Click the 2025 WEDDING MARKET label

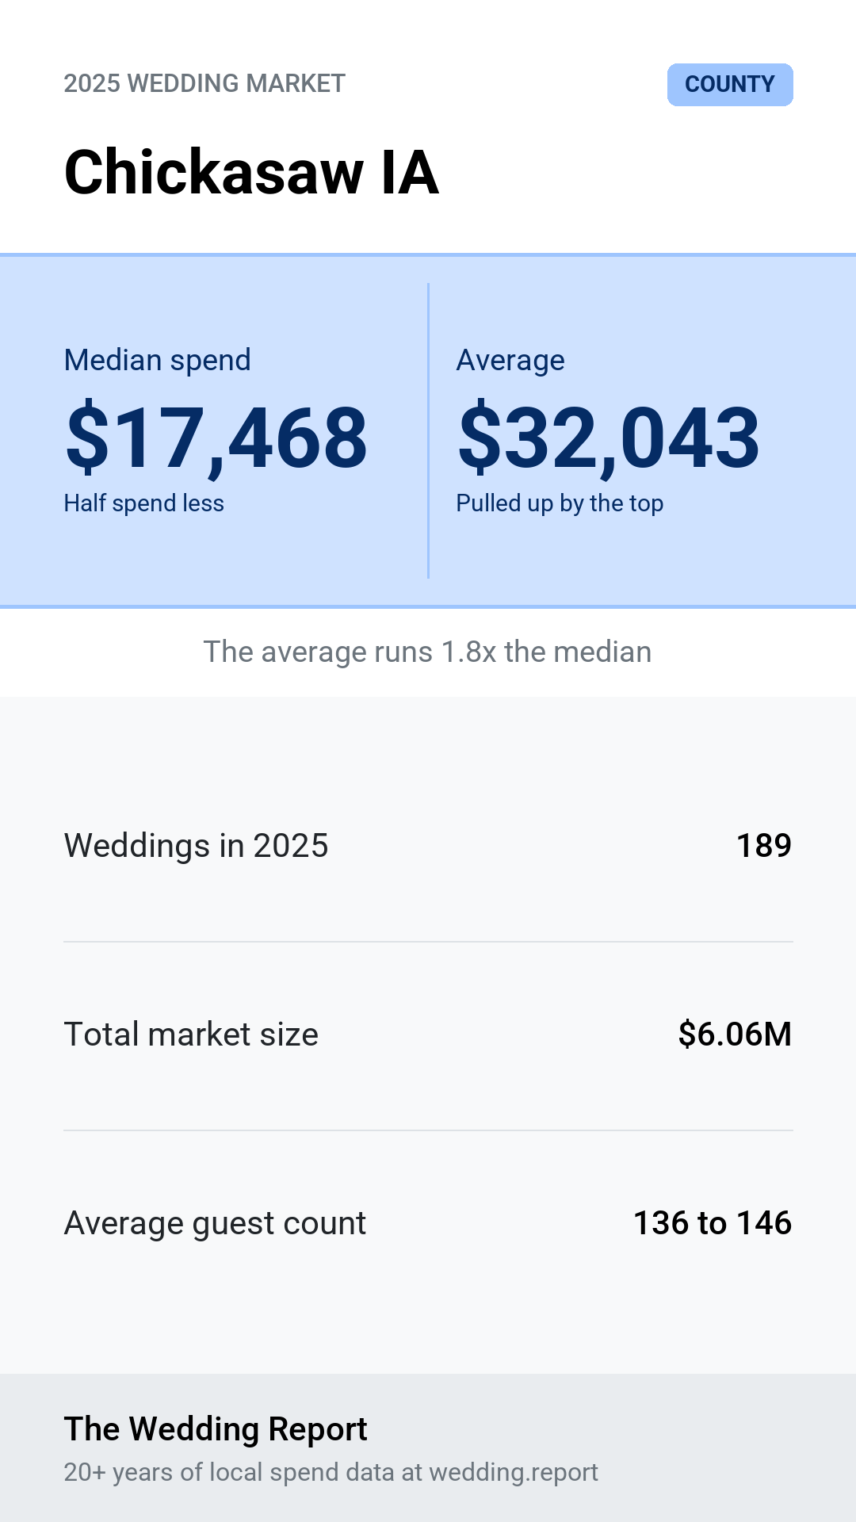point(204,83)
